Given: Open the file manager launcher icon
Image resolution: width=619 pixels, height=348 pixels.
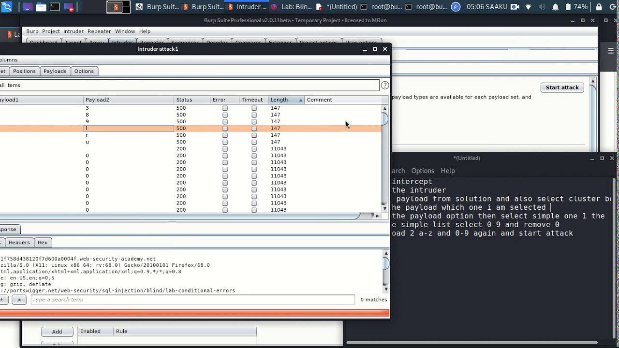Looking at the screenshot, I should click(41, 7).
